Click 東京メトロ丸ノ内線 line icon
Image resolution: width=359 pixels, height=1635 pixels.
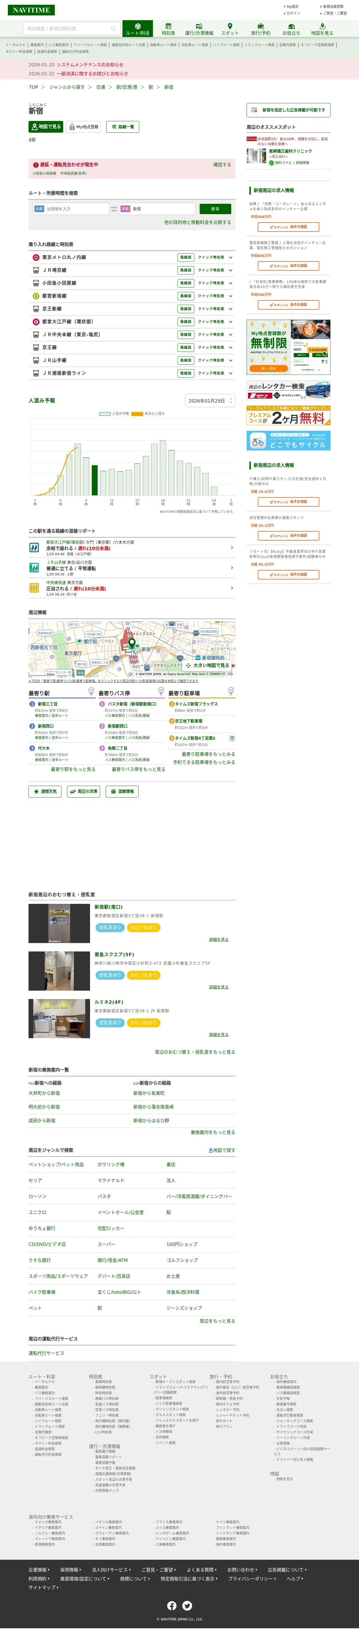click(x=36, y=258)
